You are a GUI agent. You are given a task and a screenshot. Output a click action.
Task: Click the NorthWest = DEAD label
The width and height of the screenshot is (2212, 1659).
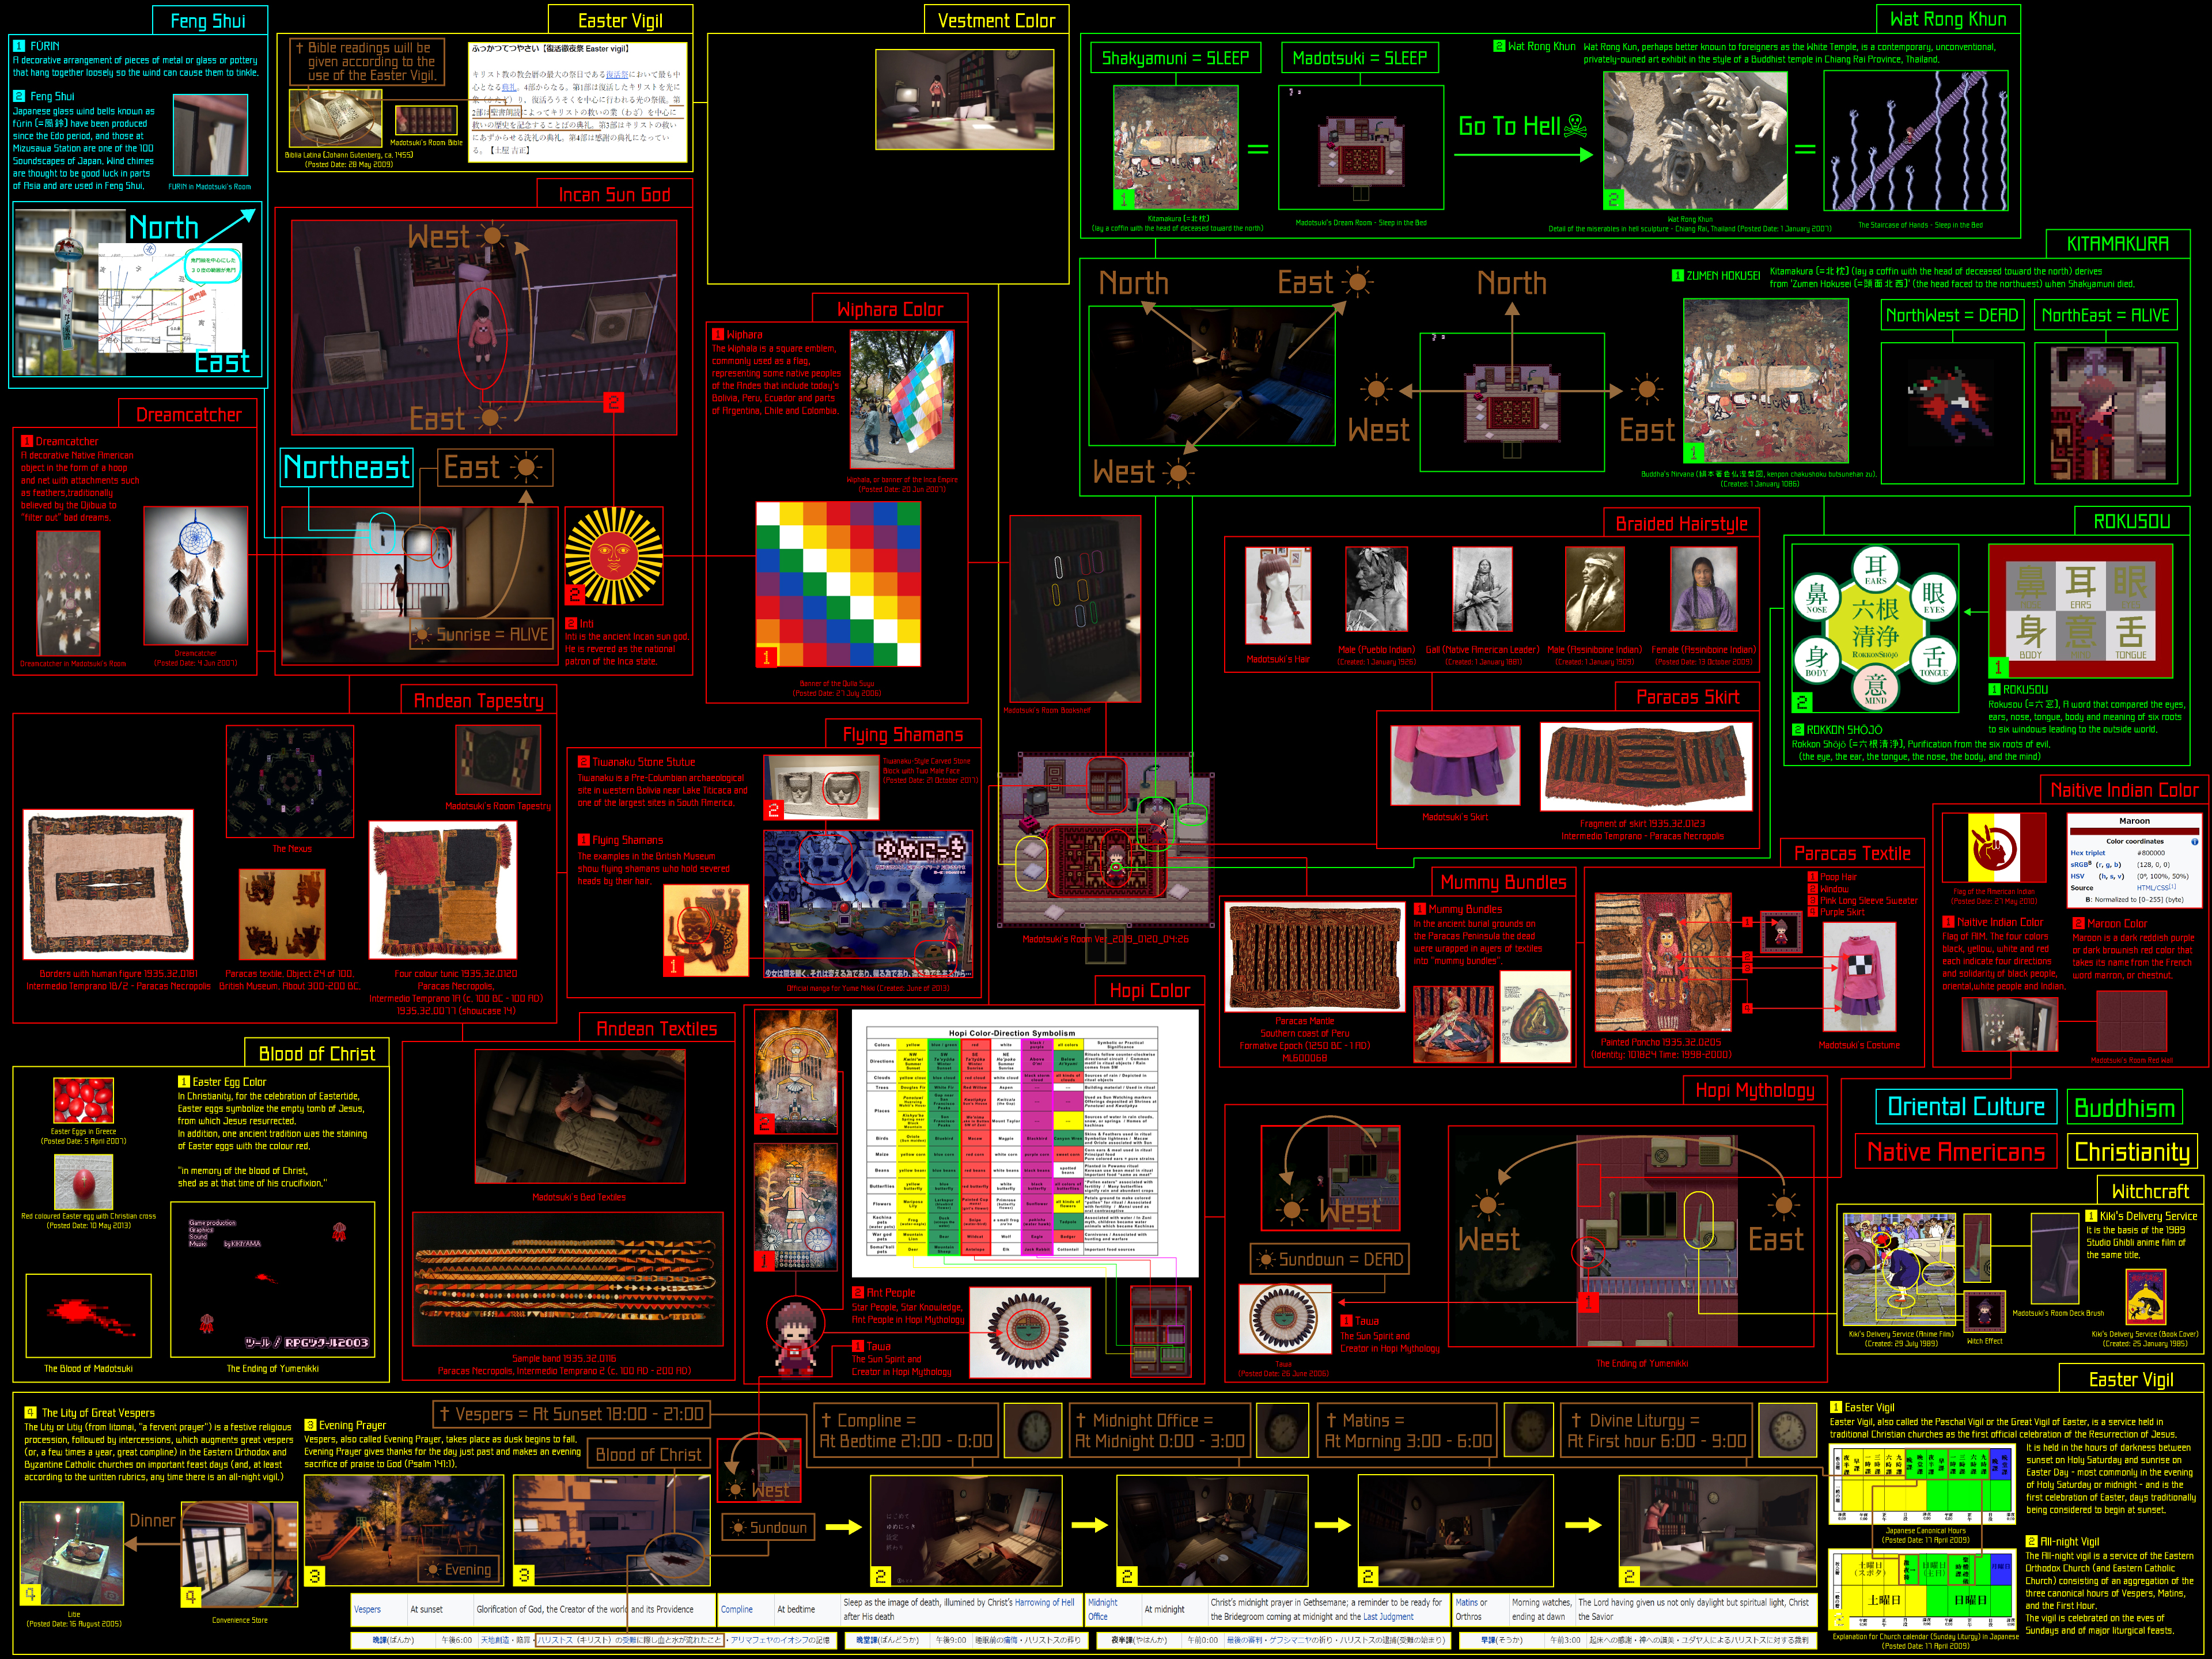(1952, 315)
